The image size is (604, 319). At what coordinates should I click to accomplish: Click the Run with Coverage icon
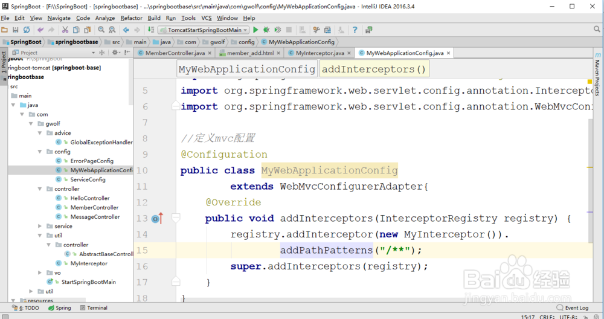(x=277, y=30)
